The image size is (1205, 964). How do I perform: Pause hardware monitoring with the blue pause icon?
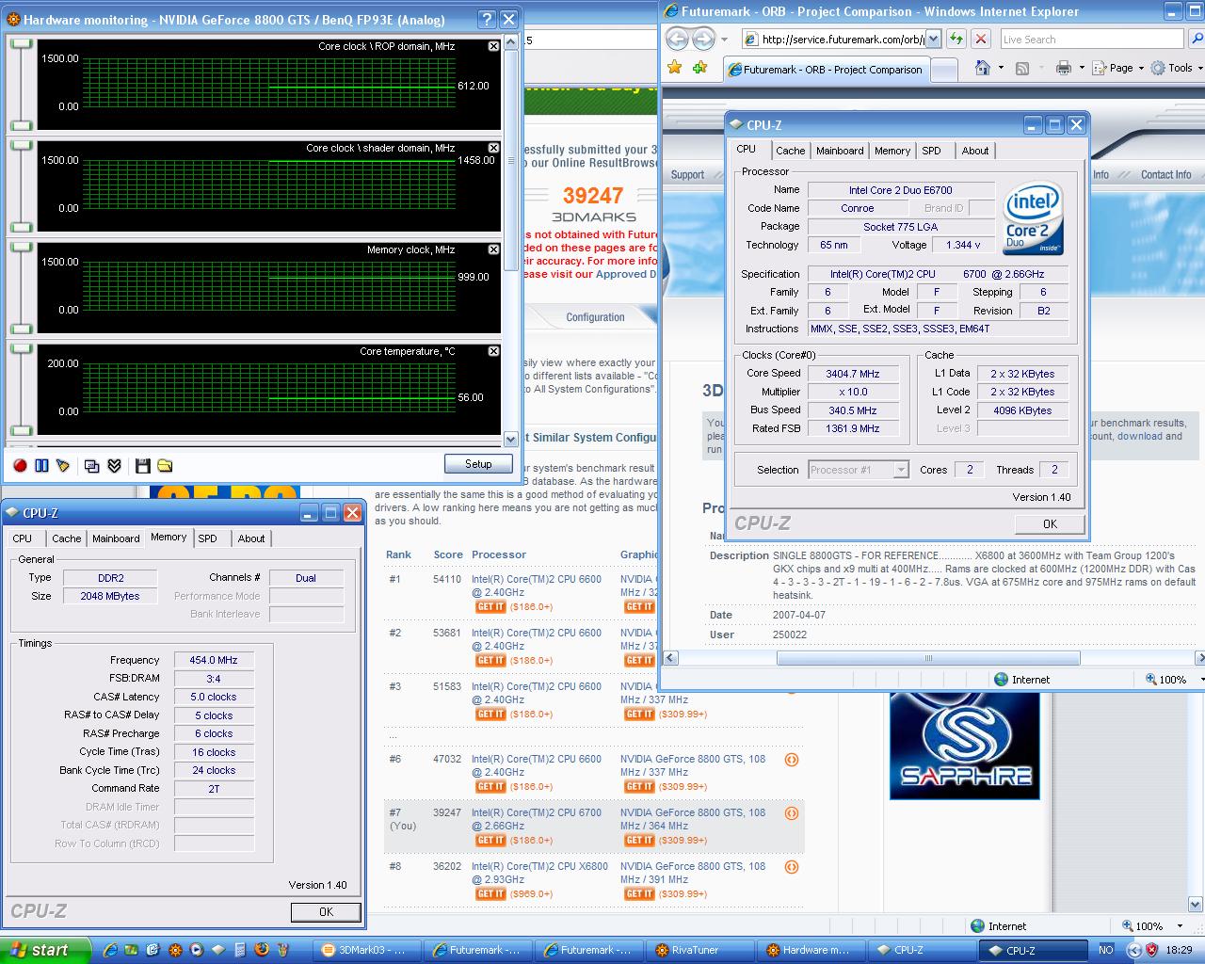(x=41, y=465)
